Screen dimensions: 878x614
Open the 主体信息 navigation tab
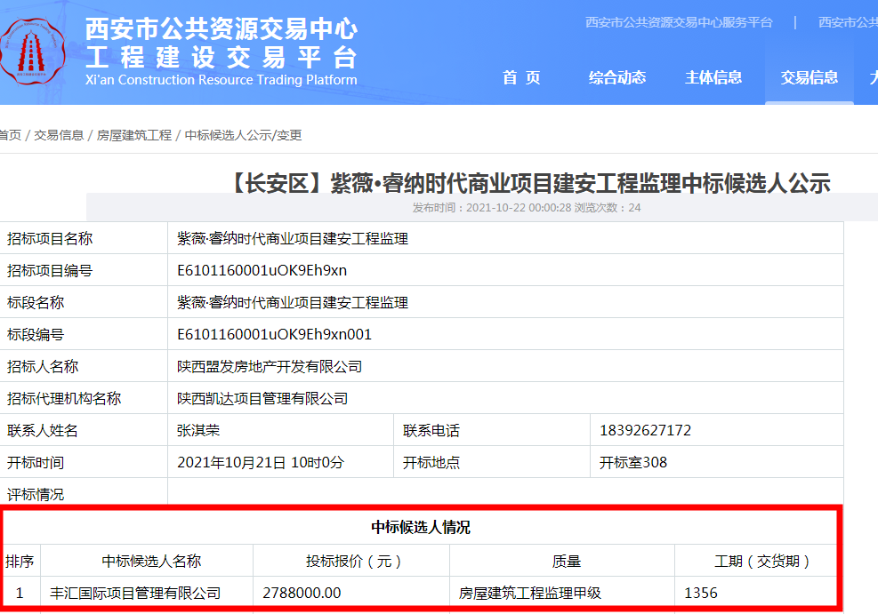click(x=713, y=77)
